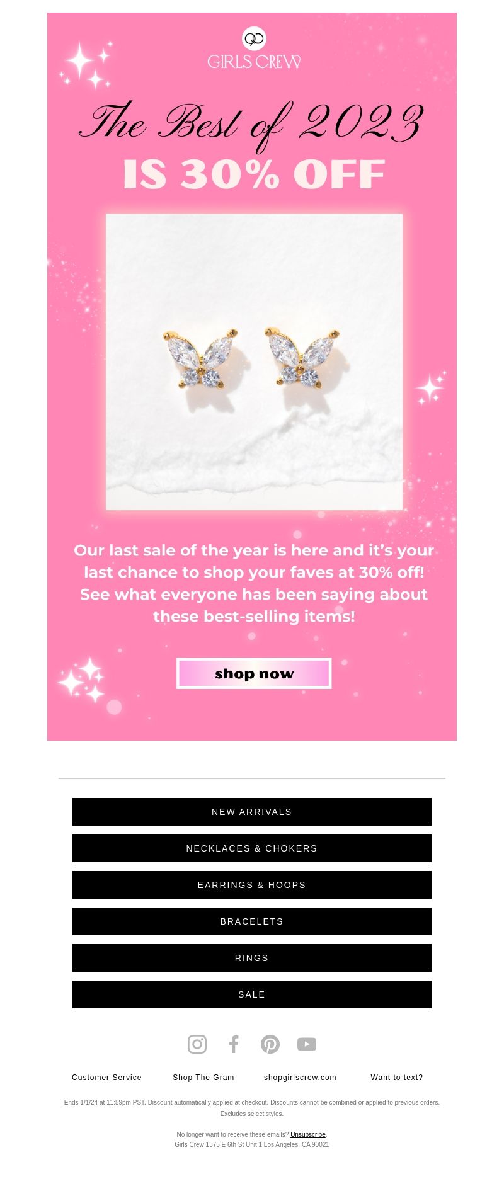Visit the shopgirlscrew.com link

(300, 1078)
